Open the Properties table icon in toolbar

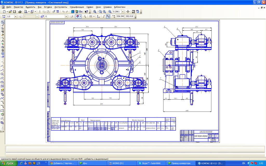coord(58,12)
